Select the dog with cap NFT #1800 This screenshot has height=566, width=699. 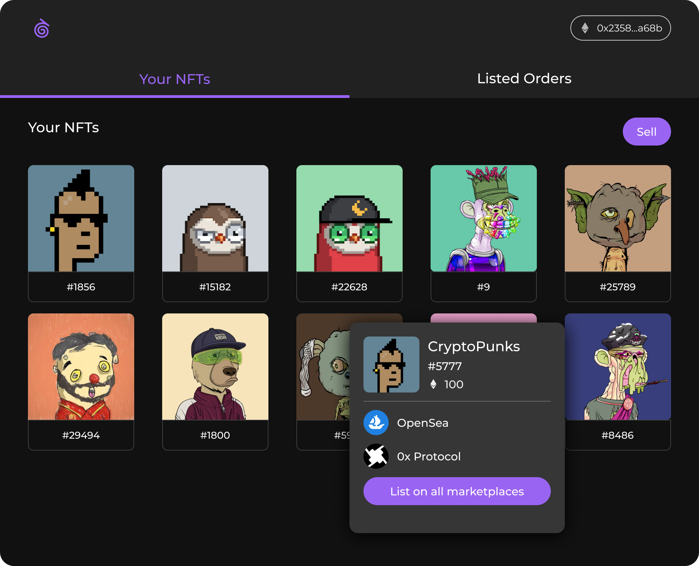pos(215,367)
